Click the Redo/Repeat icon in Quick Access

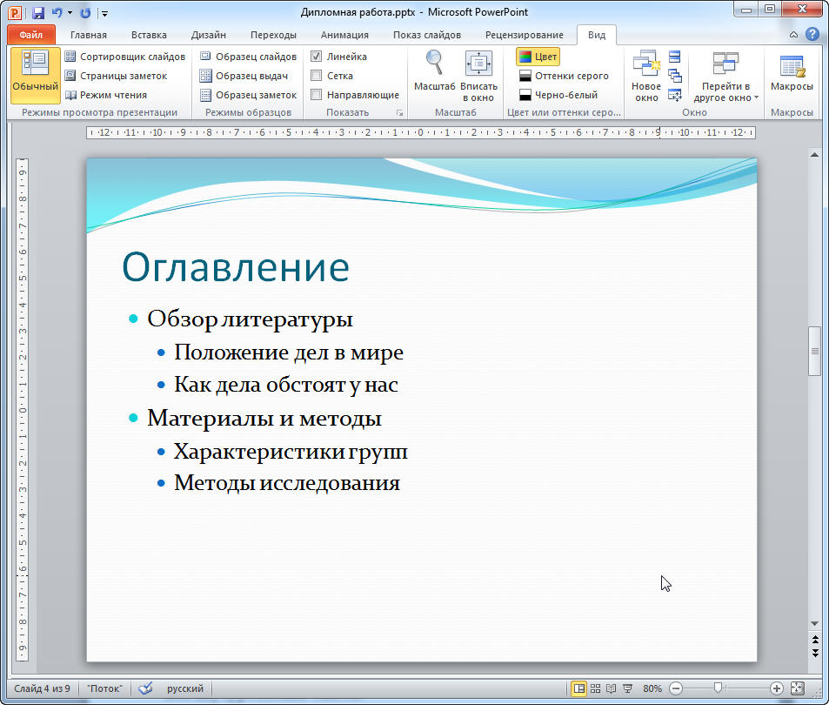tap(85, 12)
